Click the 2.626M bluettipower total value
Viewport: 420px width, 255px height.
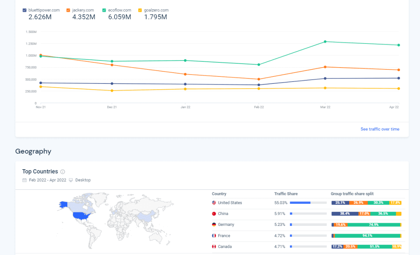pos(40,17)
